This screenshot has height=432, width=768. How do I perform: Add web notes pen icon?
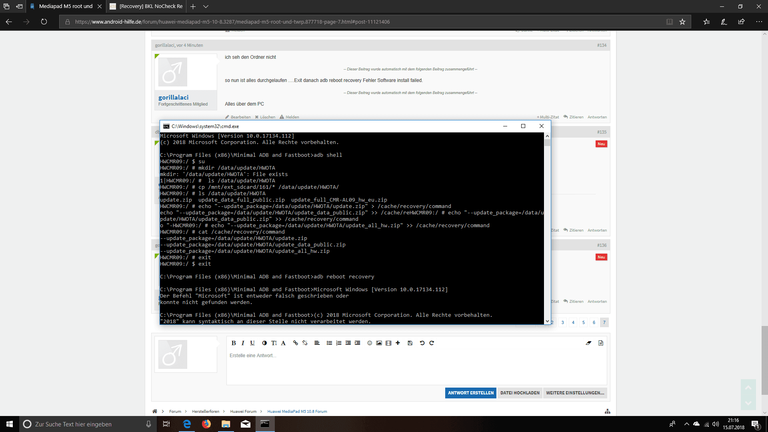coord(724,22)
